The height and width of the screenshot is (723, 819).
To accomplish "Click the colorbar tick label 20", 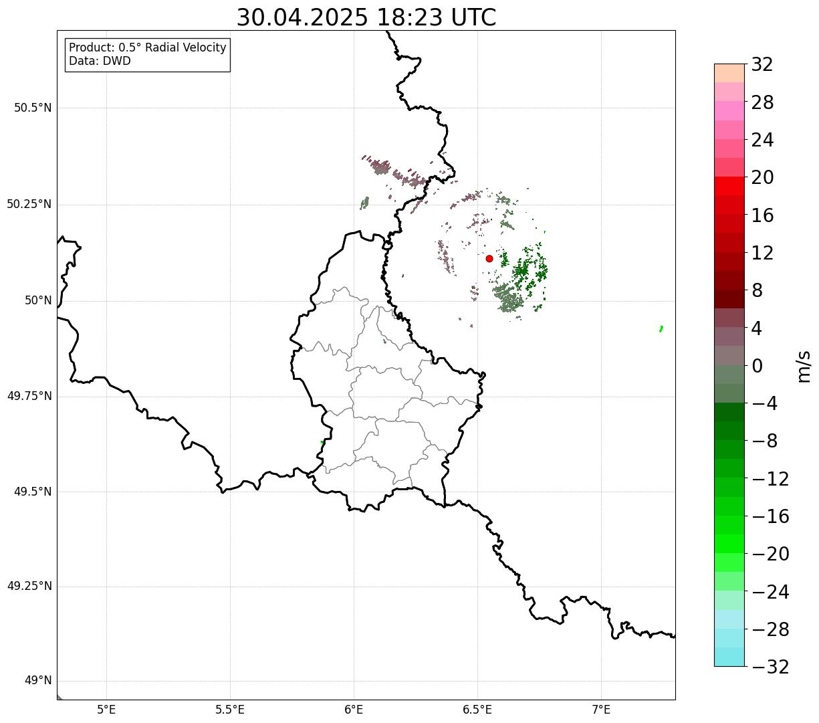I will [x=762, y=178].
